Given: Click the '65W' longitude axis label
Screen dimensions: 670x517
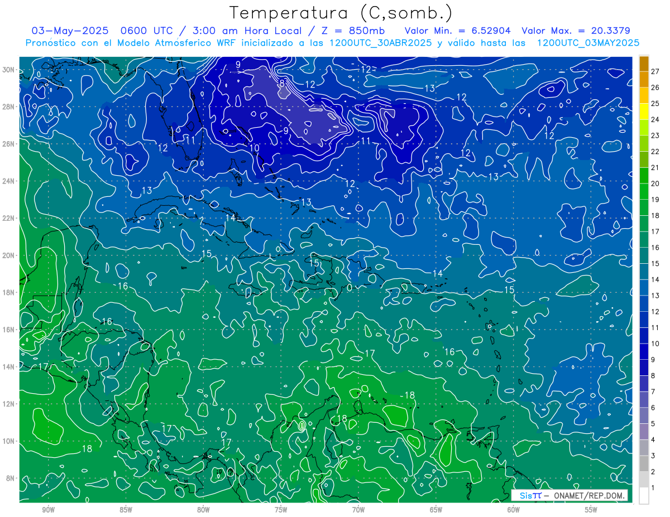Looking at the screenshot, I should coord(437,510).
